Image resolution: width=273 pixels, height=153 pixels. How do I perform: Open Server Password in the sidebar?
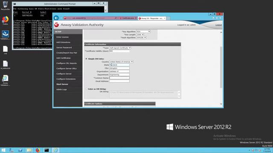[64, 47]
